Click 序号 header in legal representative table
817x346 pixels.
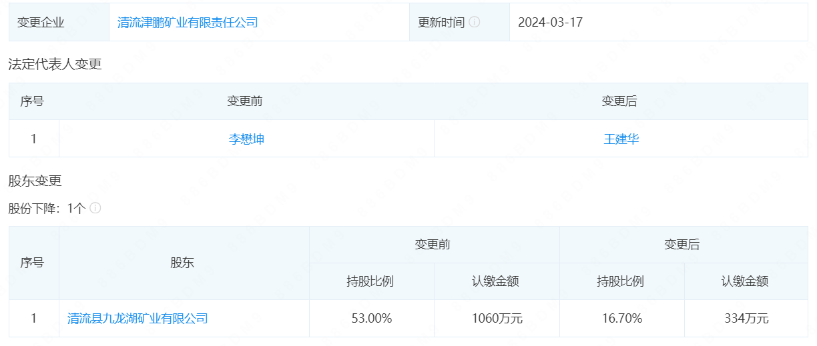tap(32, 101)
